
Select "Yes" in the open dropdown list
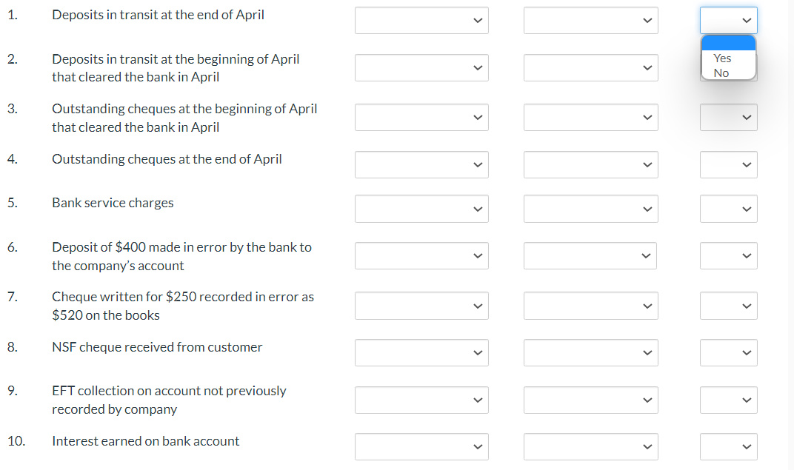pos(722,58)
